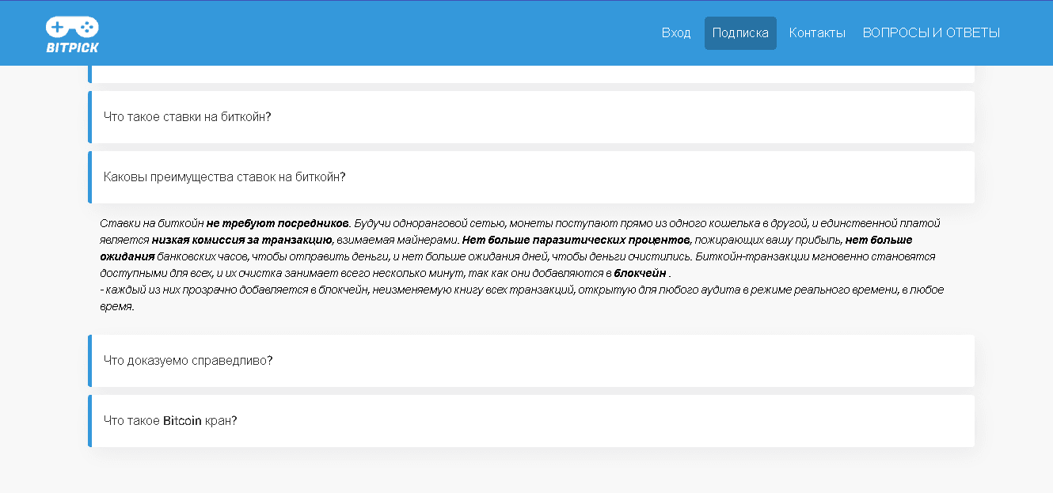Expand "Что такое ставки на биткойн?" question
Image resolution: width=1053 pixels, height=493 pixels.
click(x=188, y=116)
